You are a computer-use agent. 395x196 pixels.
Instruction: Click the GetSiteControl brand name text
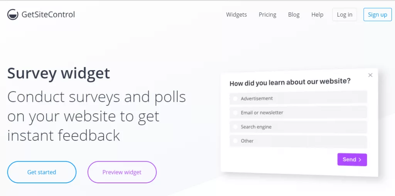tap(48, 15)
